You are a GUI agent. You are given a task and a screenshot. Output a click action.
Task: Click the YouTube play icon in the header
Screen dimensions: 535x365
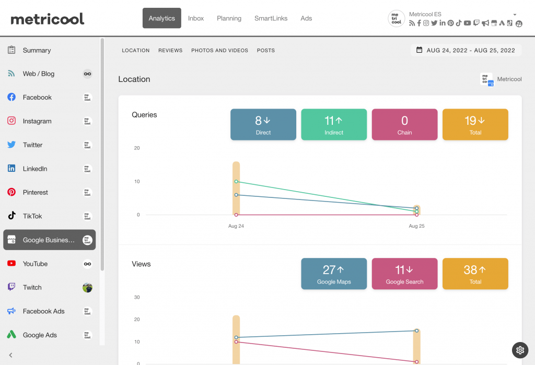click(468, 23)
